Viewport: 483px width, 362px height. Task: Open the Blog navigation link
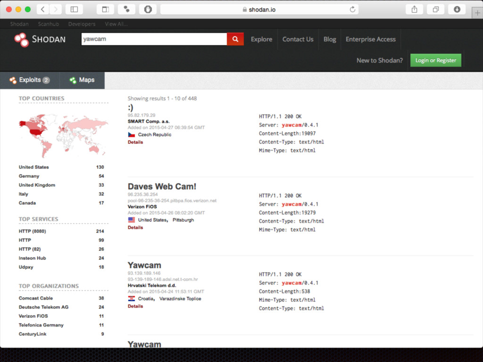point(330,40)
